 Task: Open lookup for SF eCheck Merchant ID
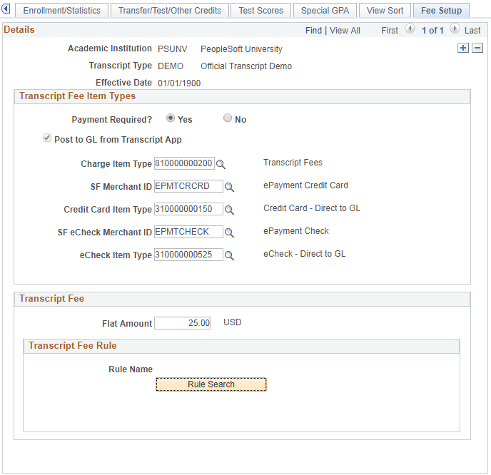(x=229, y=233)
